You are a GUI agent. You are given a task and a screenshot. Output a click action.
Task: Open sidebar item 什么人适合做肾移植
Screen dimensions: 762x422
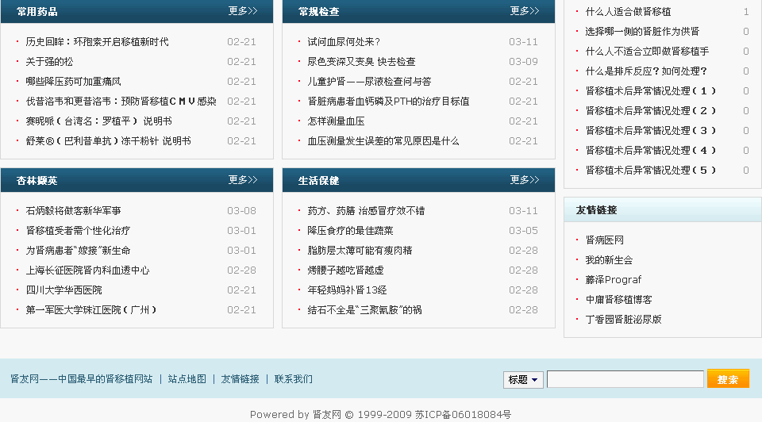click(628, 12)
